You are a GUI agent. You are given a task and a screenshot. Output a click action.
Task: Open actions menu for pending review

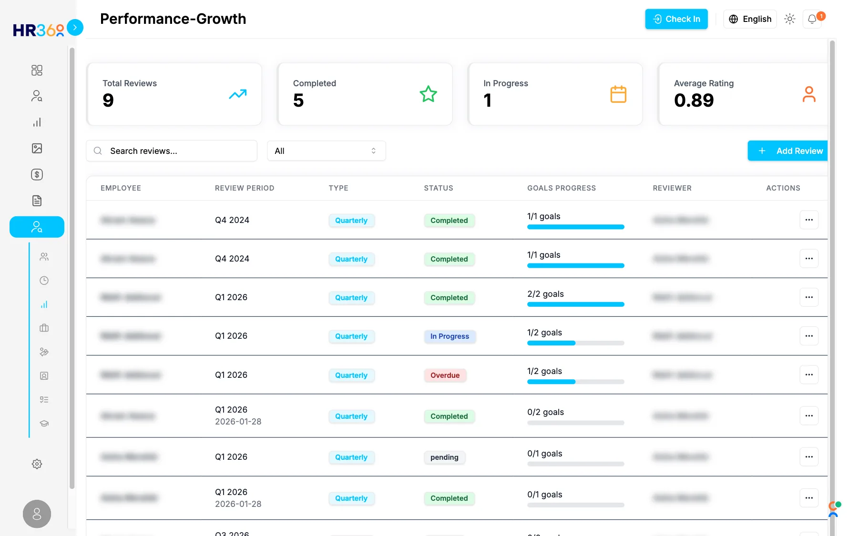(809, 457)
